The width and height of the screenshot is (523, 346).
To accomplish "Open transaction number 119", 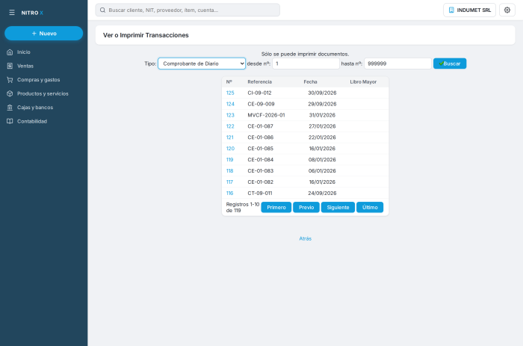I will coord(230,160).
